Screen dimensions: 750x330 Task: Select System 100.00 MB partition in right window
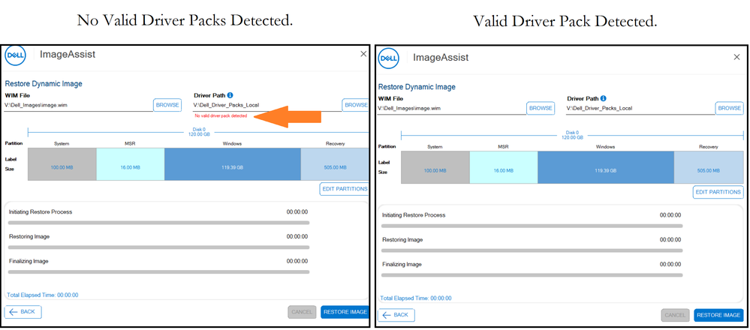[435, 168]
